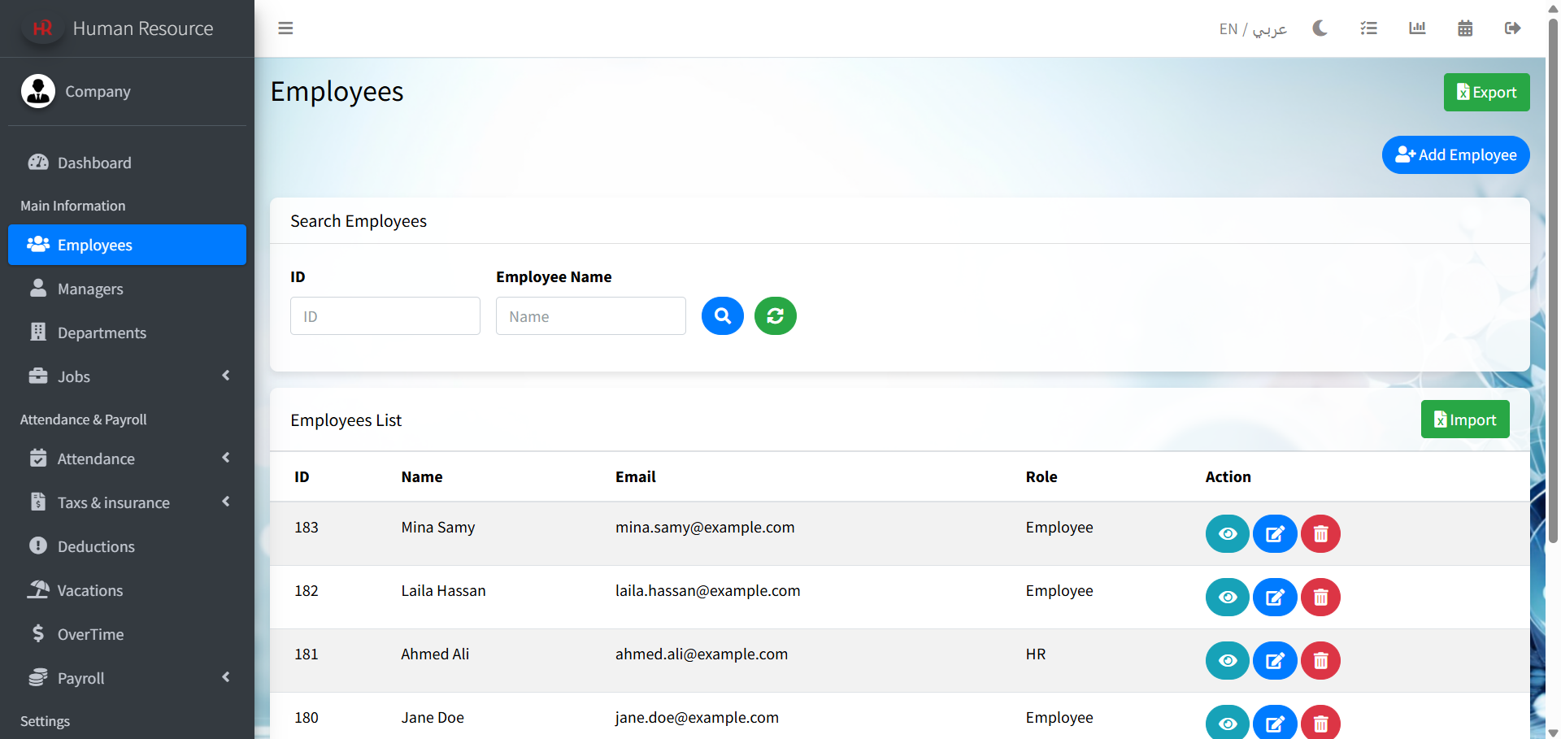Image resolution: width=1561 pixels, height=739 pixels.
Task: Click the Jobs briefcase icon
Action: point(38,376)
